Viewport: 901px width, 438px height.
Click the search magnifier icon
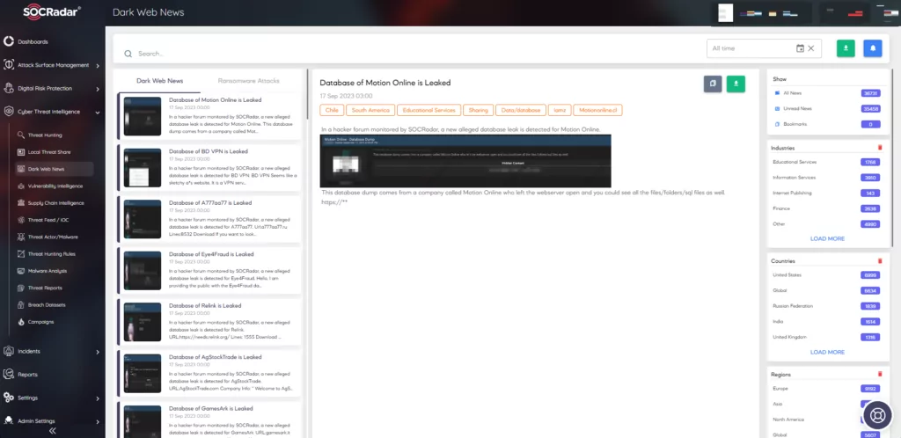128,54
